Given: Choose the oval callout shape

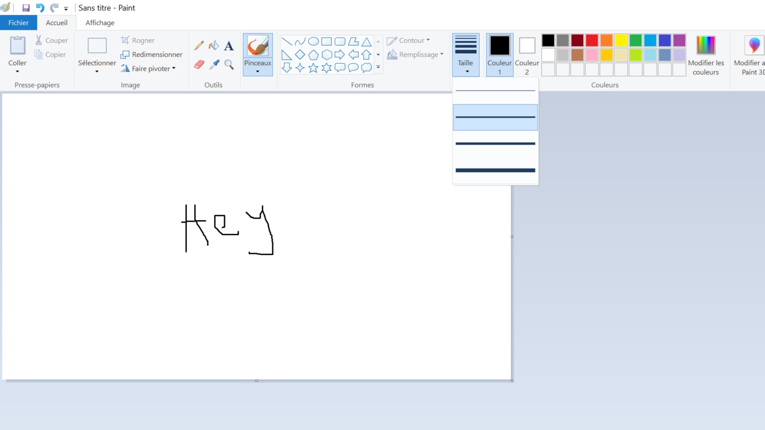Looking at the screenshot, I should tap(353, 68).
